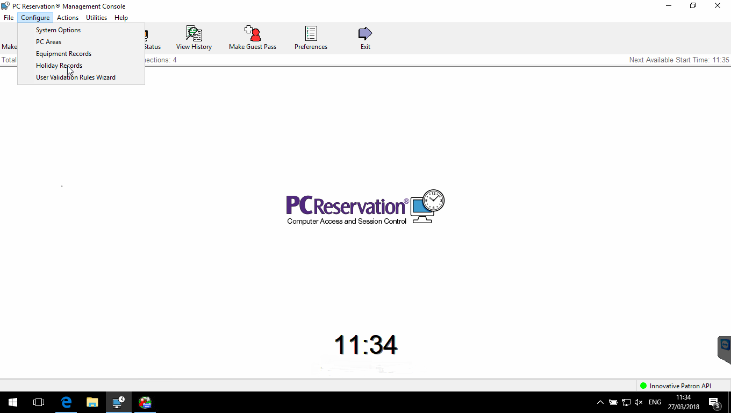
Task: Click the Exit arrow icon
Action: pos(365,33)
